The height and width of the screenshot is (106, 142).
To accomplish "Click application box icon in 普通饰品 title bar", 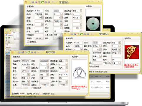I will (x=26, y=2).
